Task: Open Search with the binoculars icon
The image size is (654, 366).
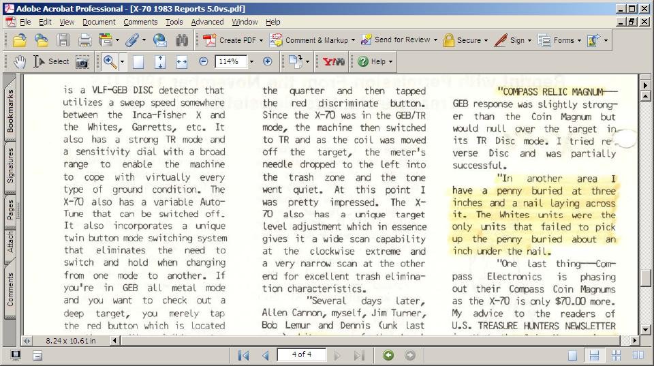Action: [x=181, y=40]
